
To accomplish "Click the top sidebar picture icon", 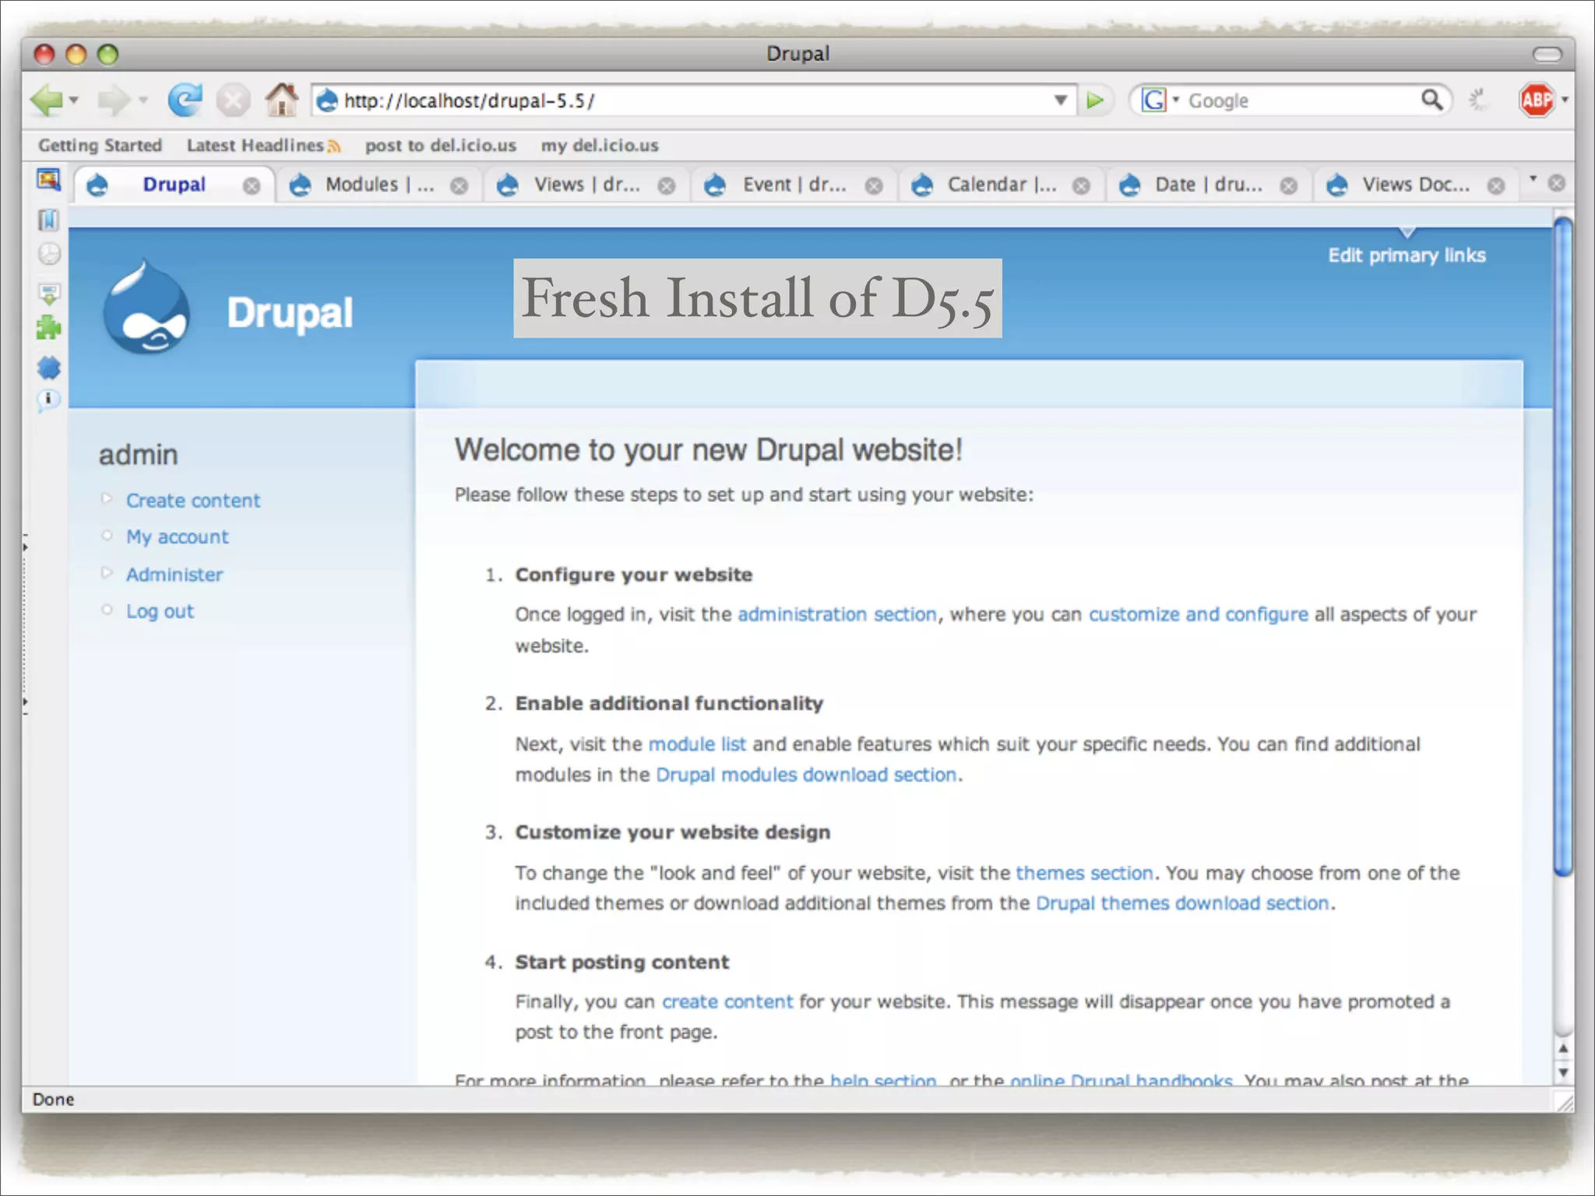I will tap(48, 180).
